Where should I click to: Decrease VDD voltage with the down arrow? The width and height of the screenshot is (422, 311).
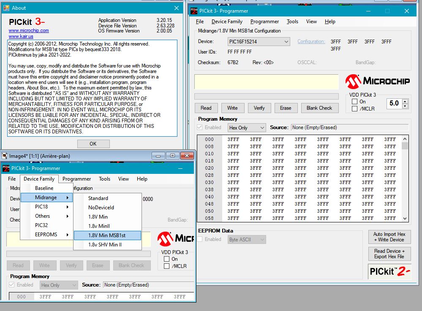click(x=405, y=106)
